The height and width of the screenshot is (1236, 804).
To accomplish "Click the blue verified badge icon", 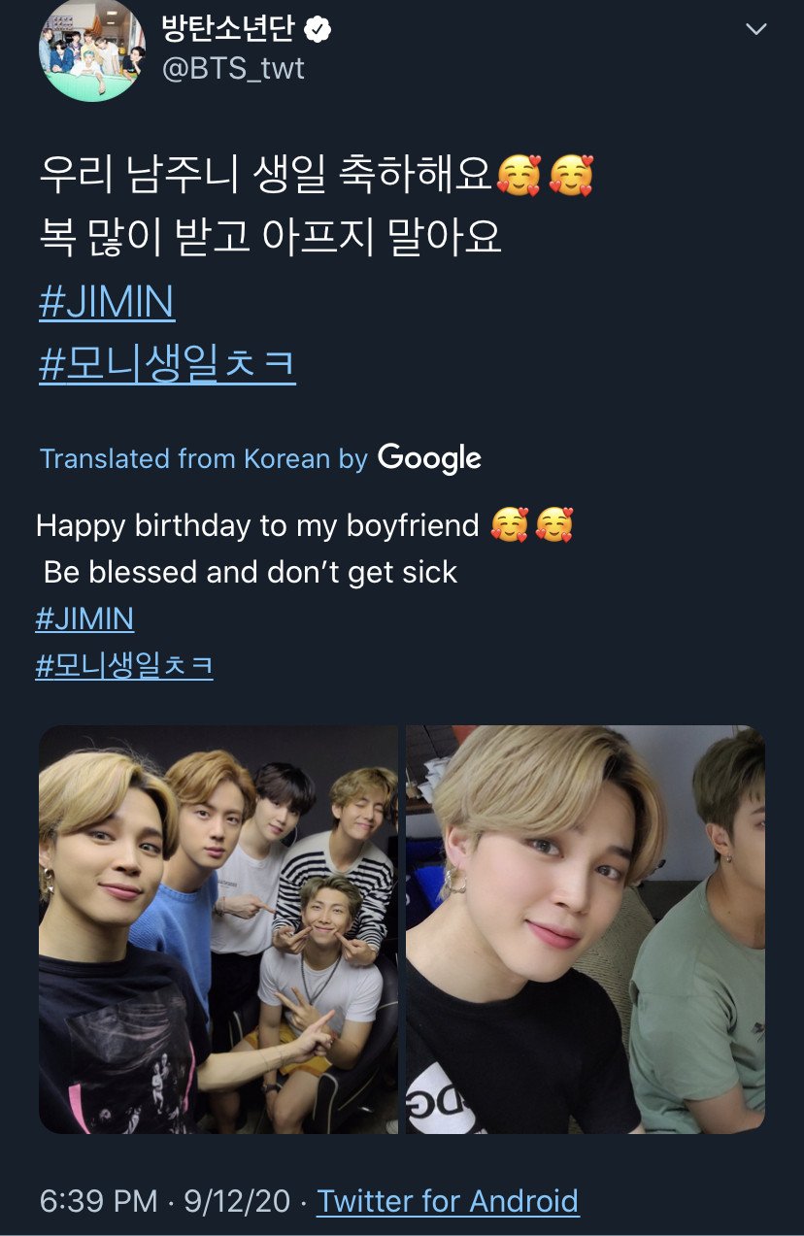I will 318,30.
